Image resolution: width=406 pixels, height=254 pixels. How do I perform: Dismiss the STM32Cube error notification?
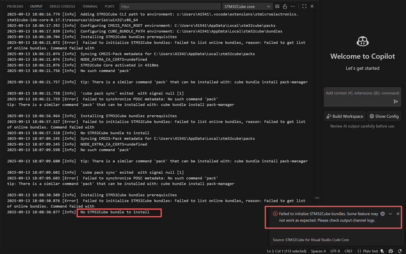(x=398, y=214)
